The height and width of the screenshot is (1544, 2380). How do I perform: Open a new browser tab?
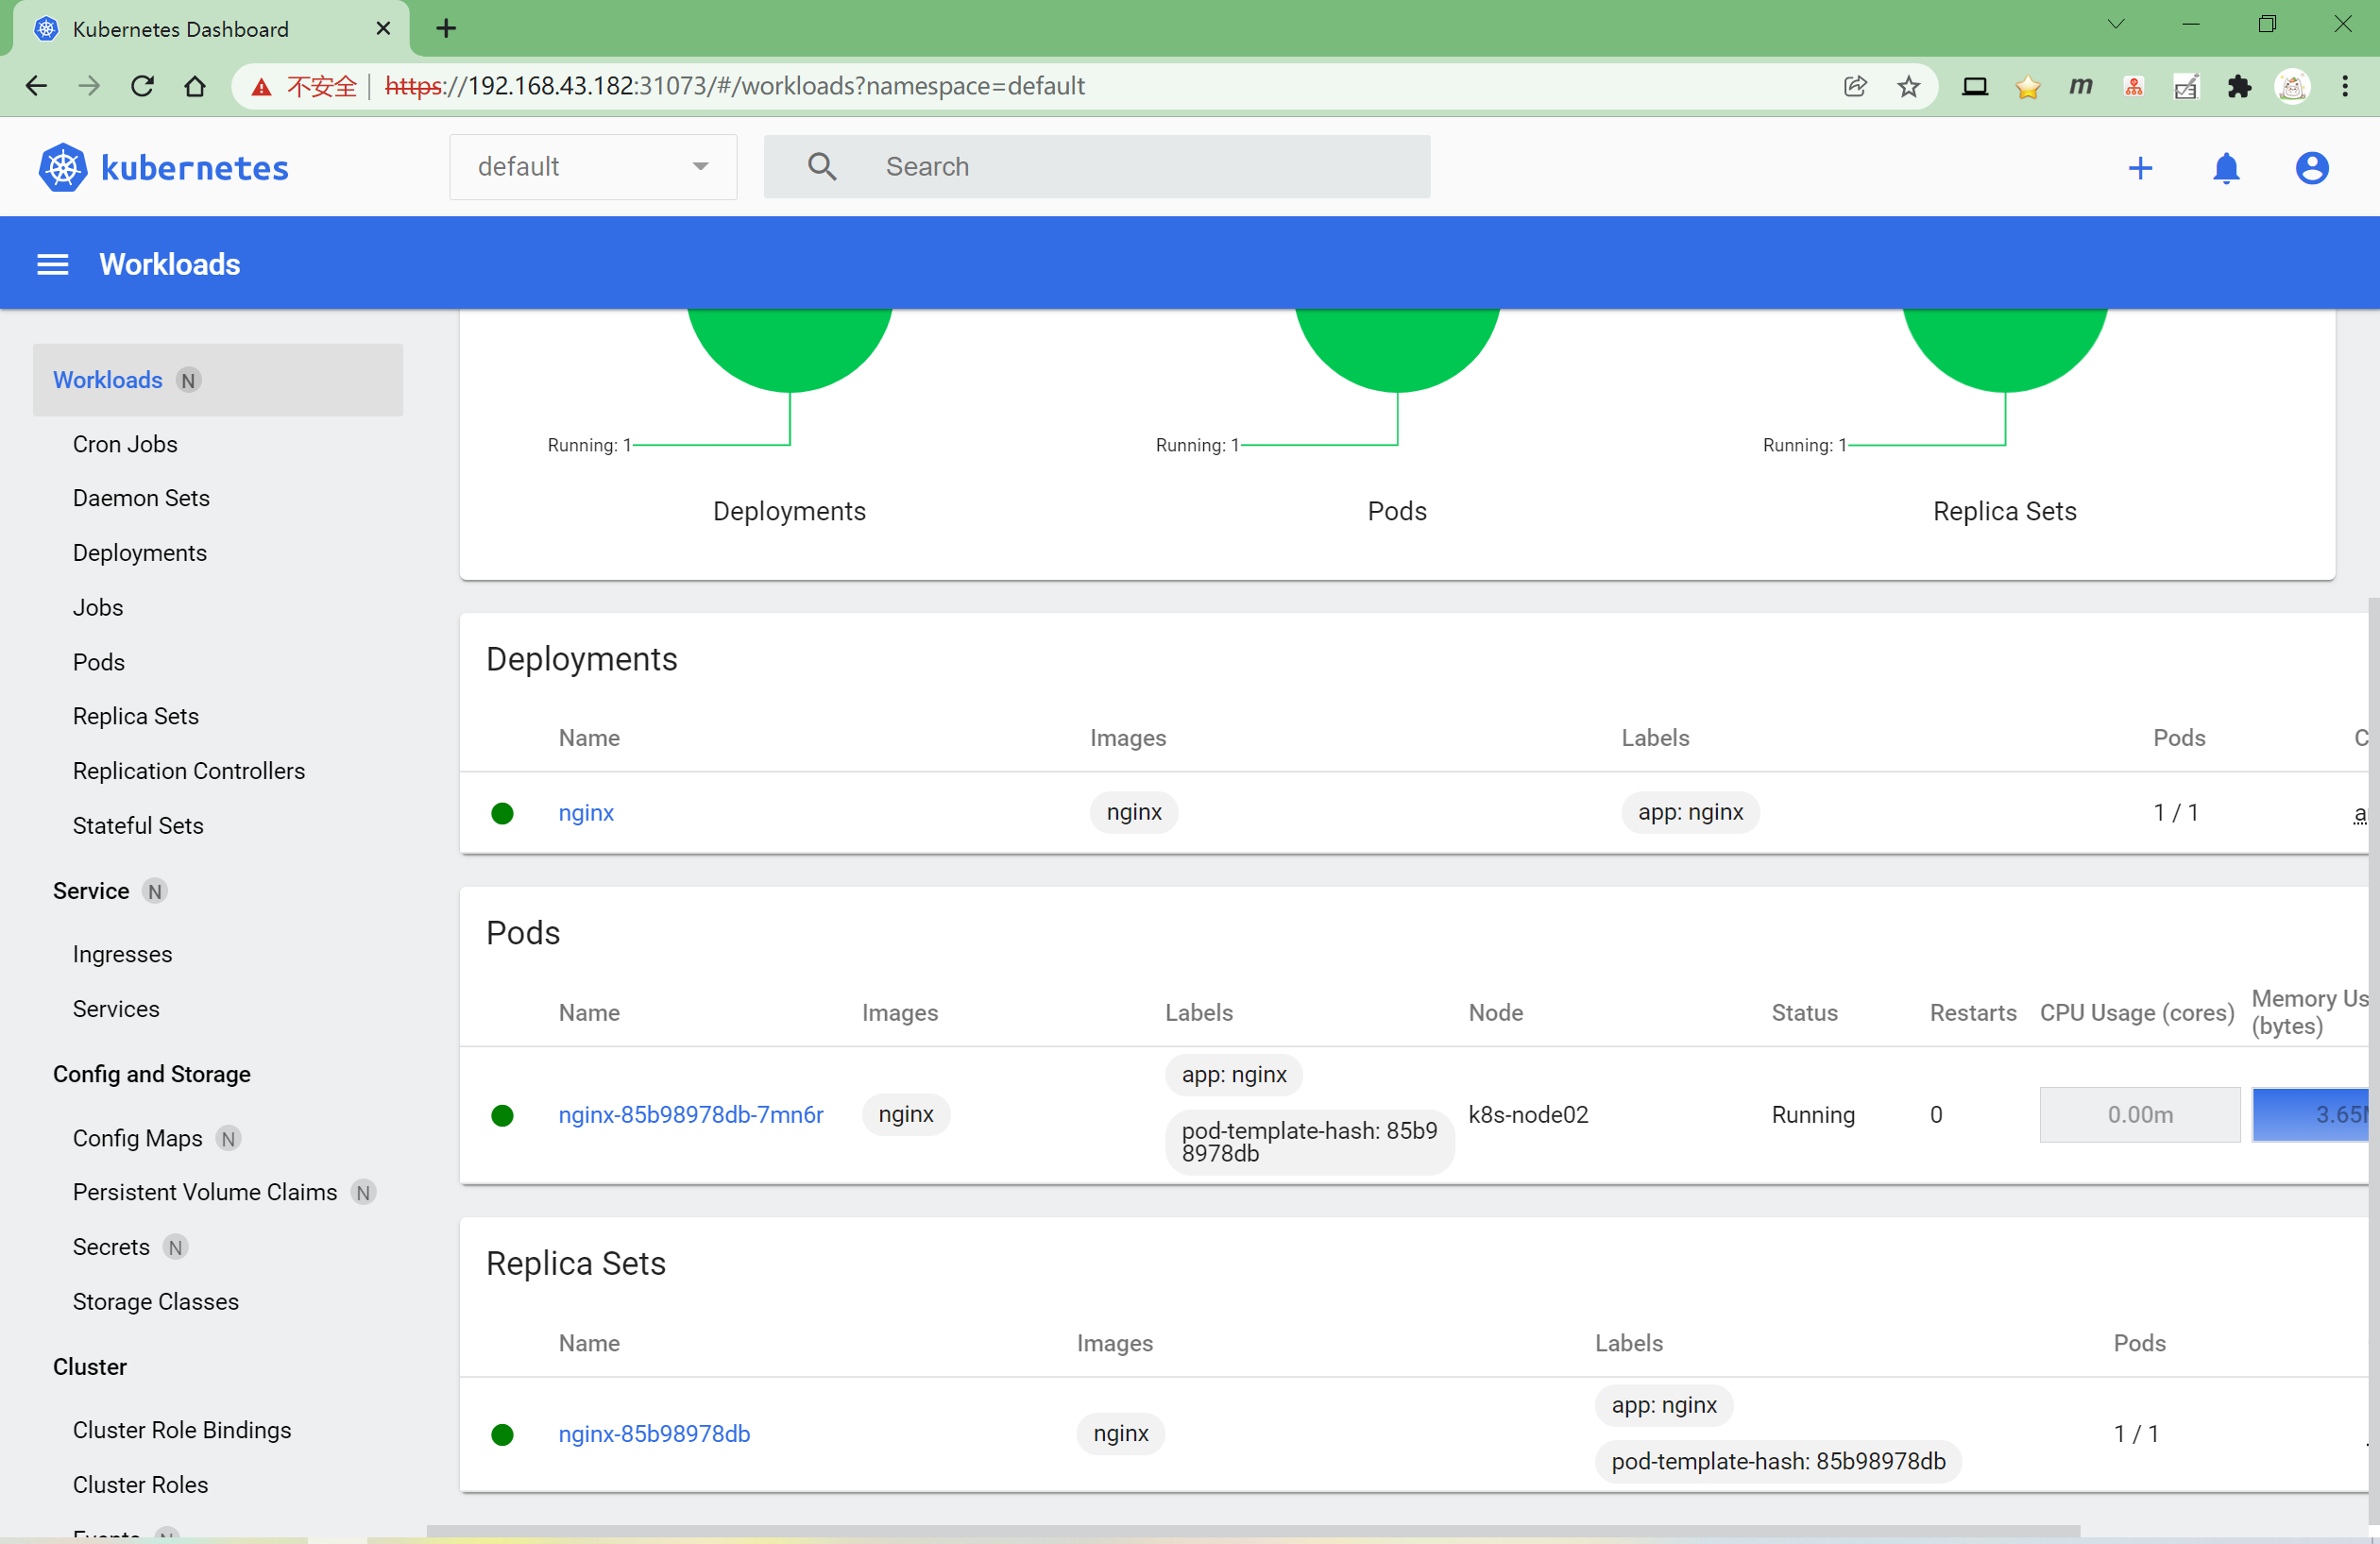tap(446, 29)
